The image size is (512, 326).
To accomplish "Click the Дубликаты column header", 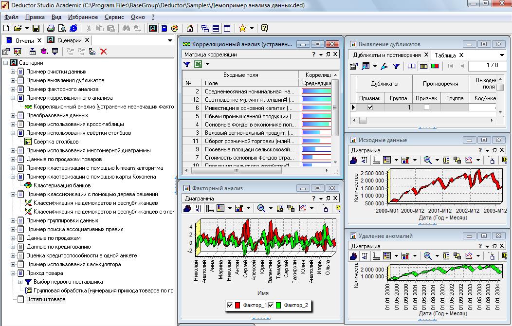I will click(384, 84).
